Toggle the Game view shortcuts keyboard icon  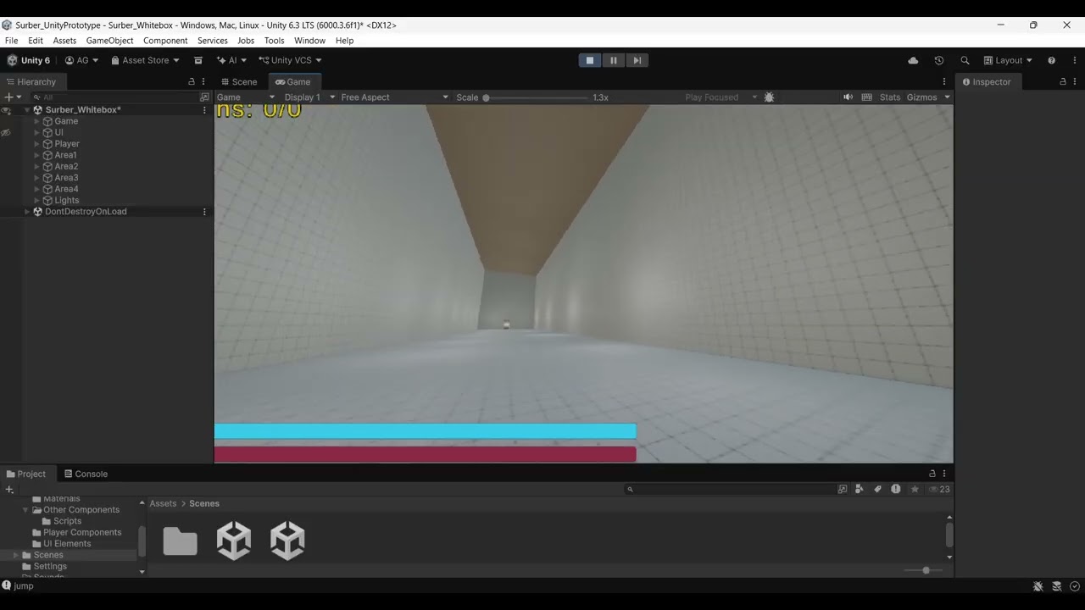point(866,97)
